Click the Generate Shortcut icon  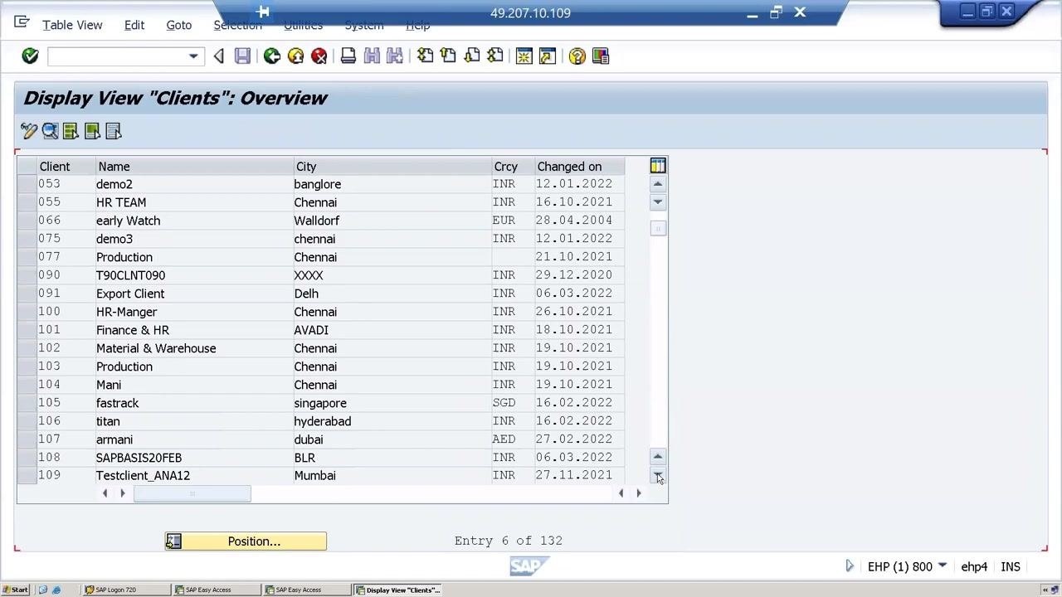click(547, 56)
